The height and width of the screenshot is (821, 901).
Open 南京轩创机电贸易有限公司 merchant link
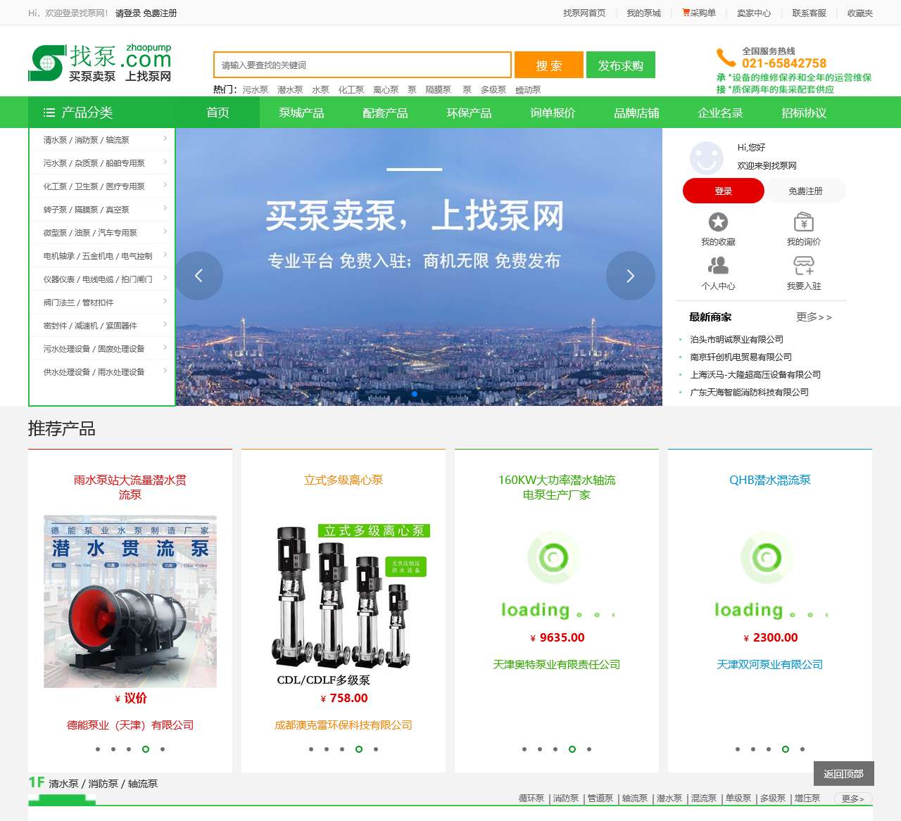click(741, 357)
